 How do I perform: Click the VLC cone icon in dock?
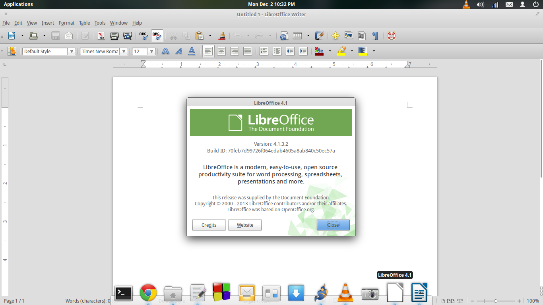pos(345,293)
